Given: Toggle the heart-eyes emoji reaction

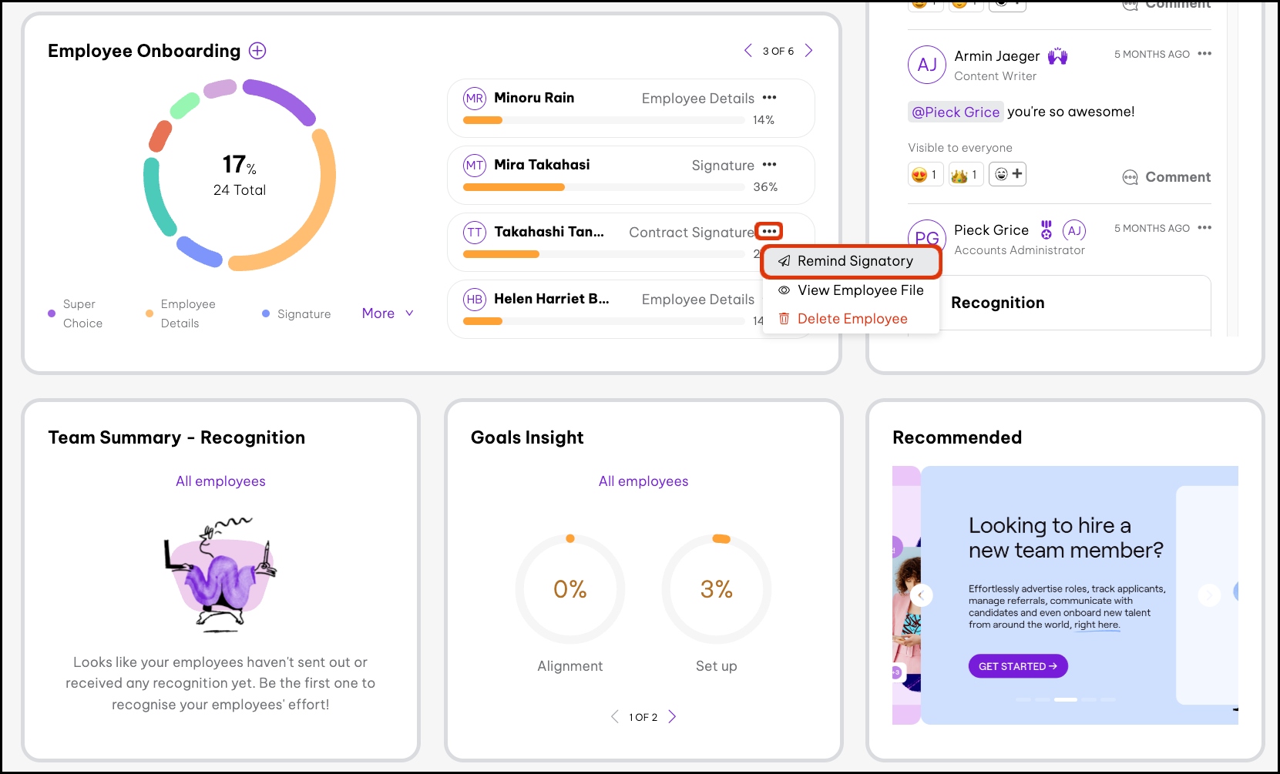Looking at the screenshot, I should [x=925, y=175].
